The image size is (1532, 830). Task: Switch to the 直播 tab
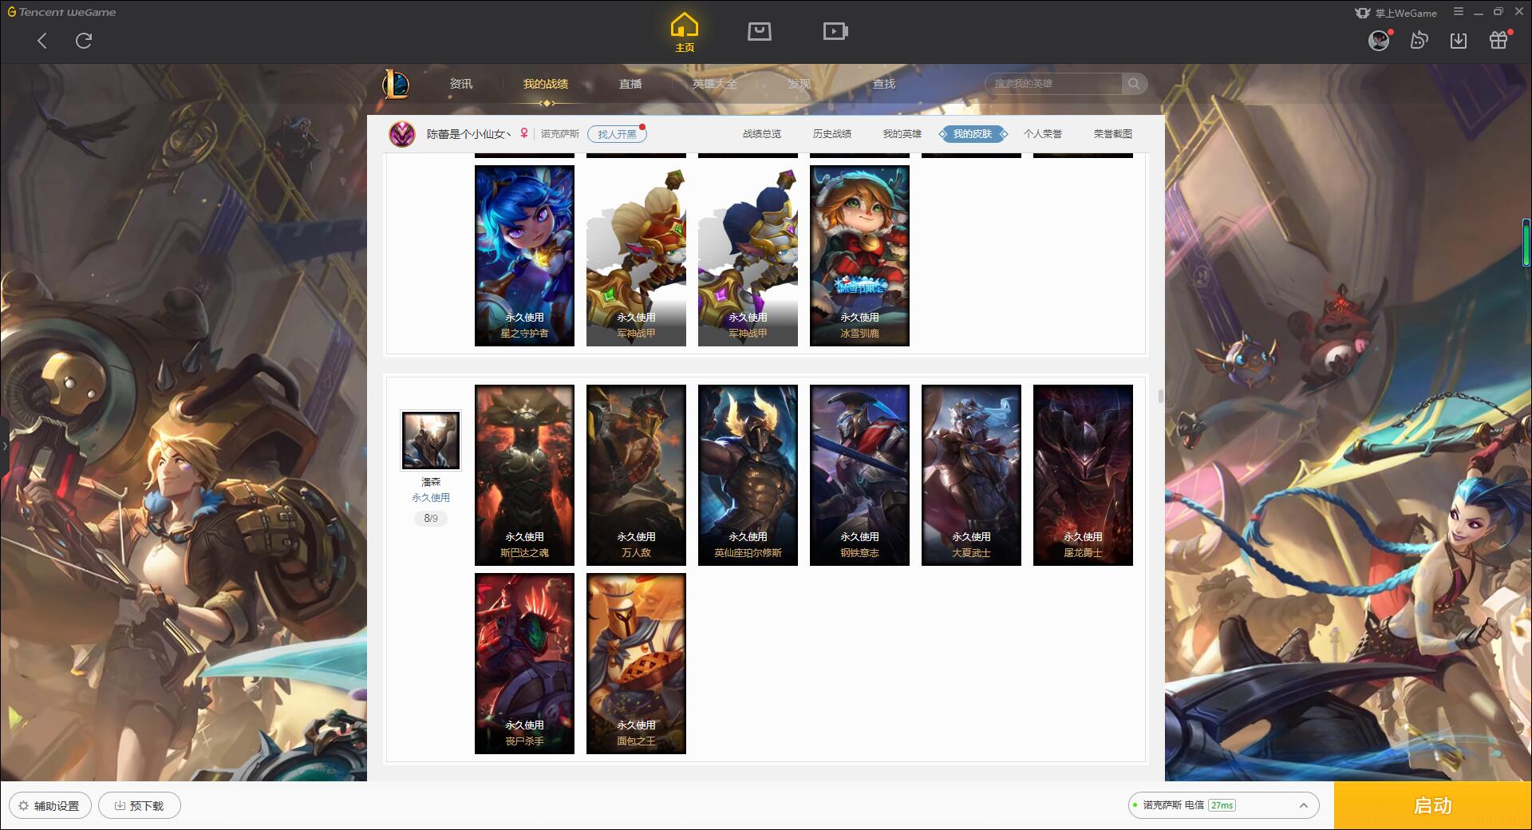630,84
